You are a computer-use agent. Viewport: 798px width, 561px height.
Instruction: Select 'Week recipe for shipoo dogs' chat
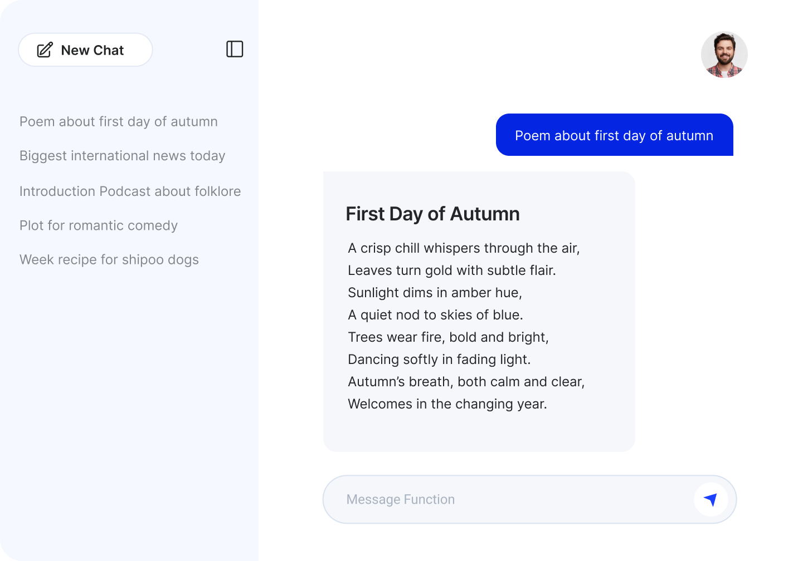tap(109, 259)
